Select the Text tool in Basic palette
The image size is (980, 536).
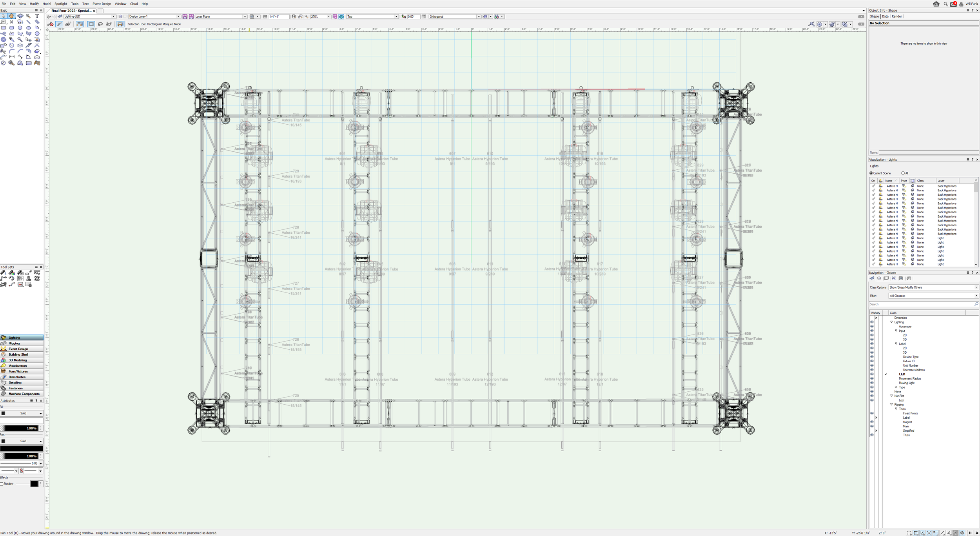(37, 16)
